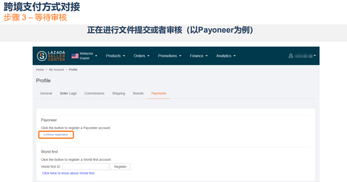Open the Shipping tab
Screen dimensions: 347x182
tap(119, 93)
